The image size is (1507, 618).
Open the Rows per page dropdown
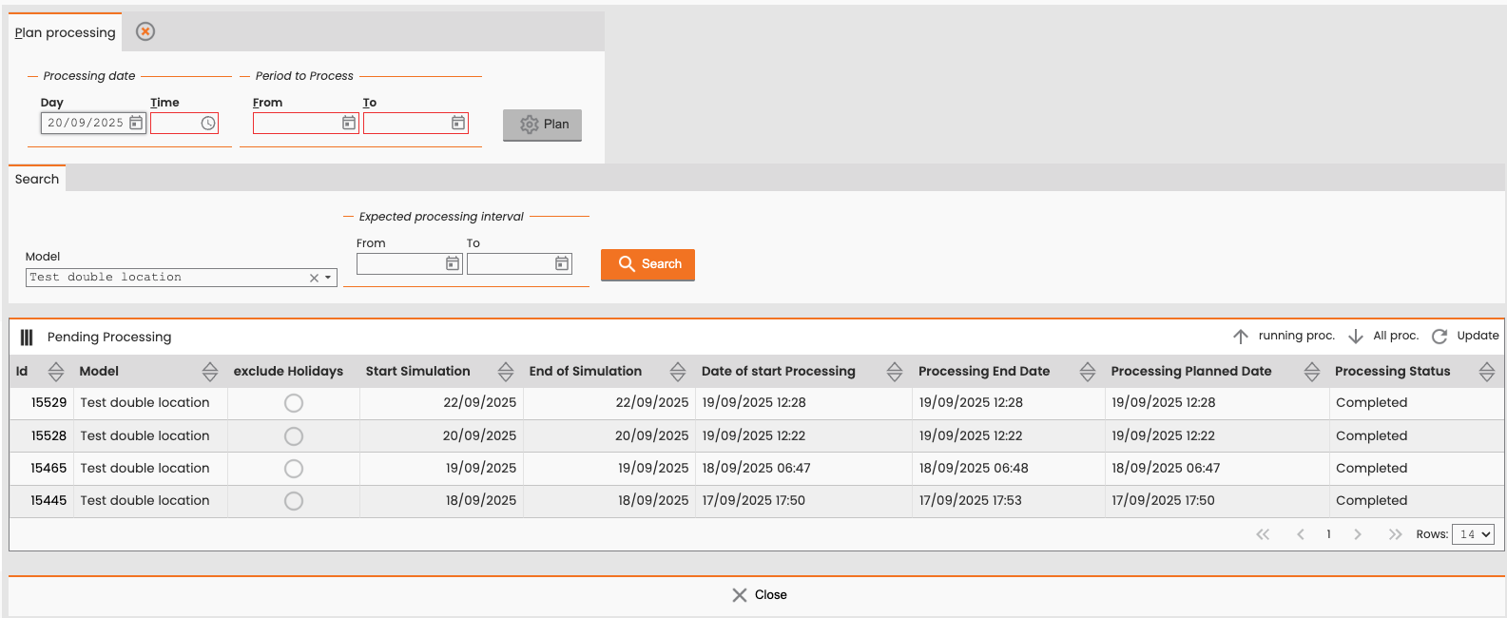point(1473,534)
